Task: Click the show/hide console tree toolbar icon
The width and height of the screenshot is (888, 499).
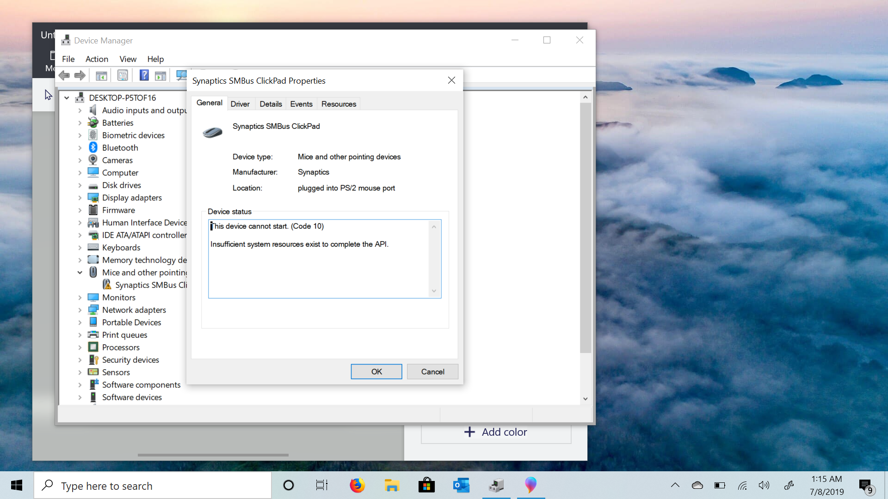Action: [101, 75]
